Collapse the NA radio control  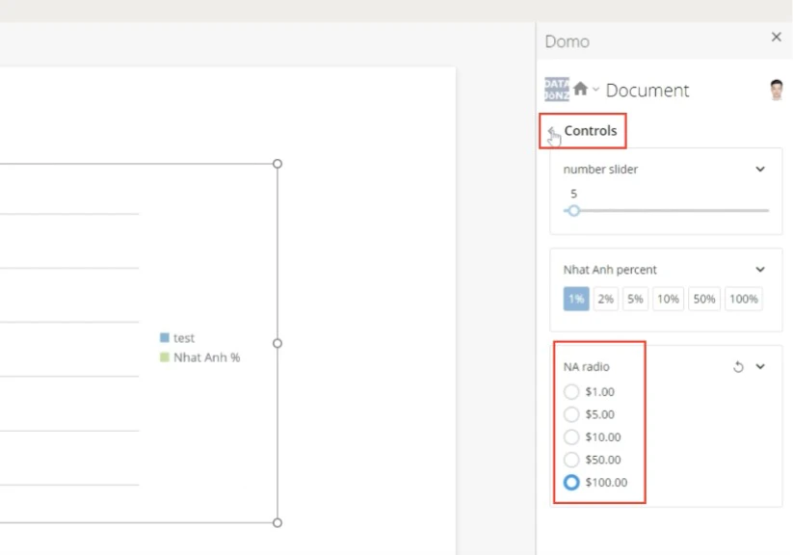point(760,366)
